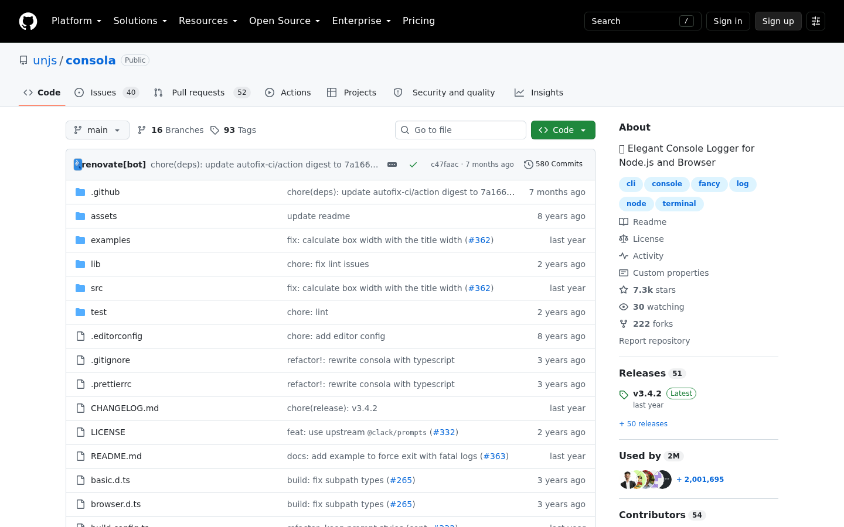Open the unjs organization link
844x527 pixels.
pos(45,60)
